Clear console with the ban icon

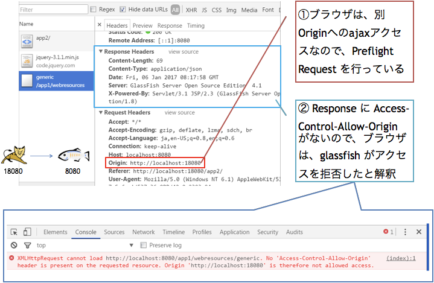coord(14,245)
